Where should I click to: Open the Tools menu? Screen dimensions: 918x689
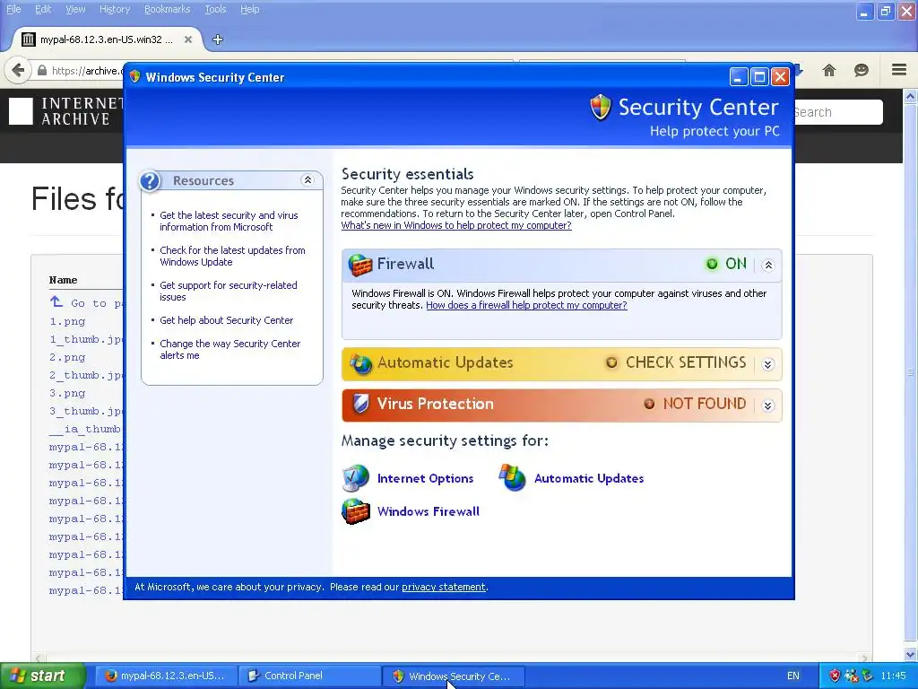215,9
